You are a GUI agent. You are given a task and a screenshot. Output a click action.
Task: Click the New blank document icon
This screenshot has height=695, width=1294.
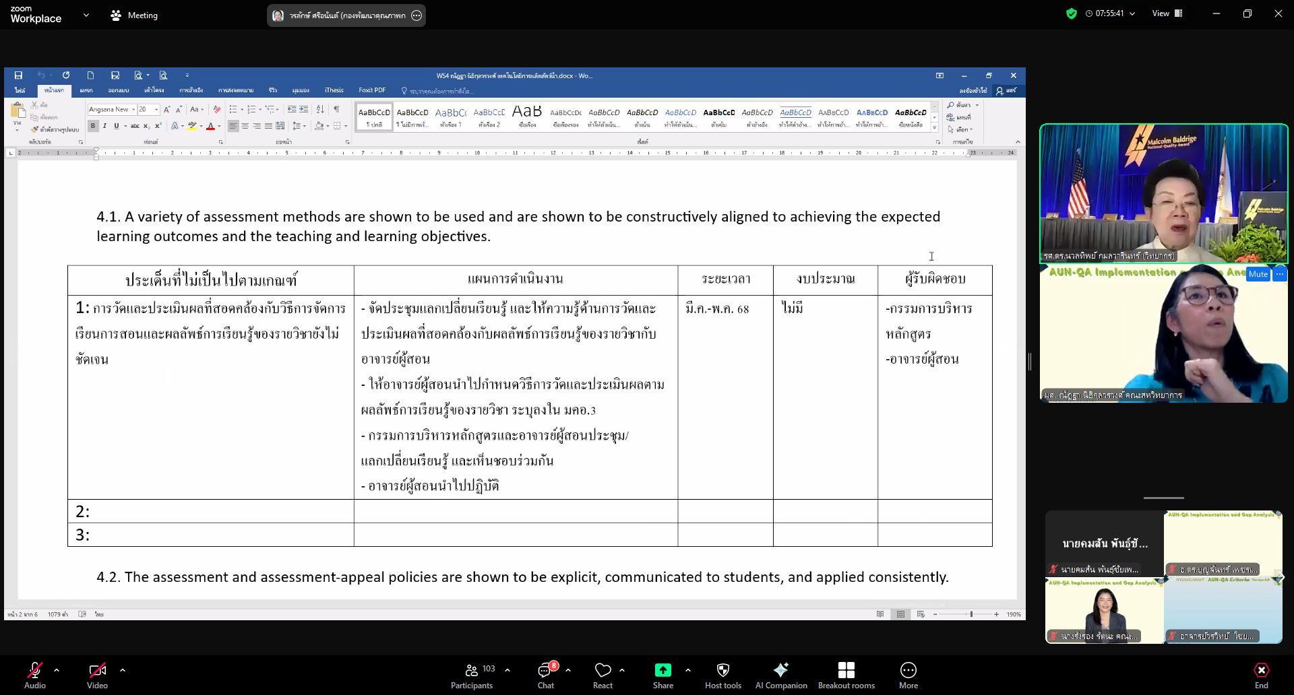[x=90, y=75]
